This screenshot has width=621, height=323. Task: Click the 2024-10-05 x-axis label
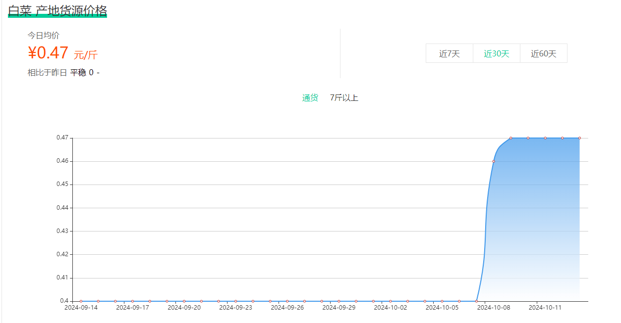[x=442, y=307]
